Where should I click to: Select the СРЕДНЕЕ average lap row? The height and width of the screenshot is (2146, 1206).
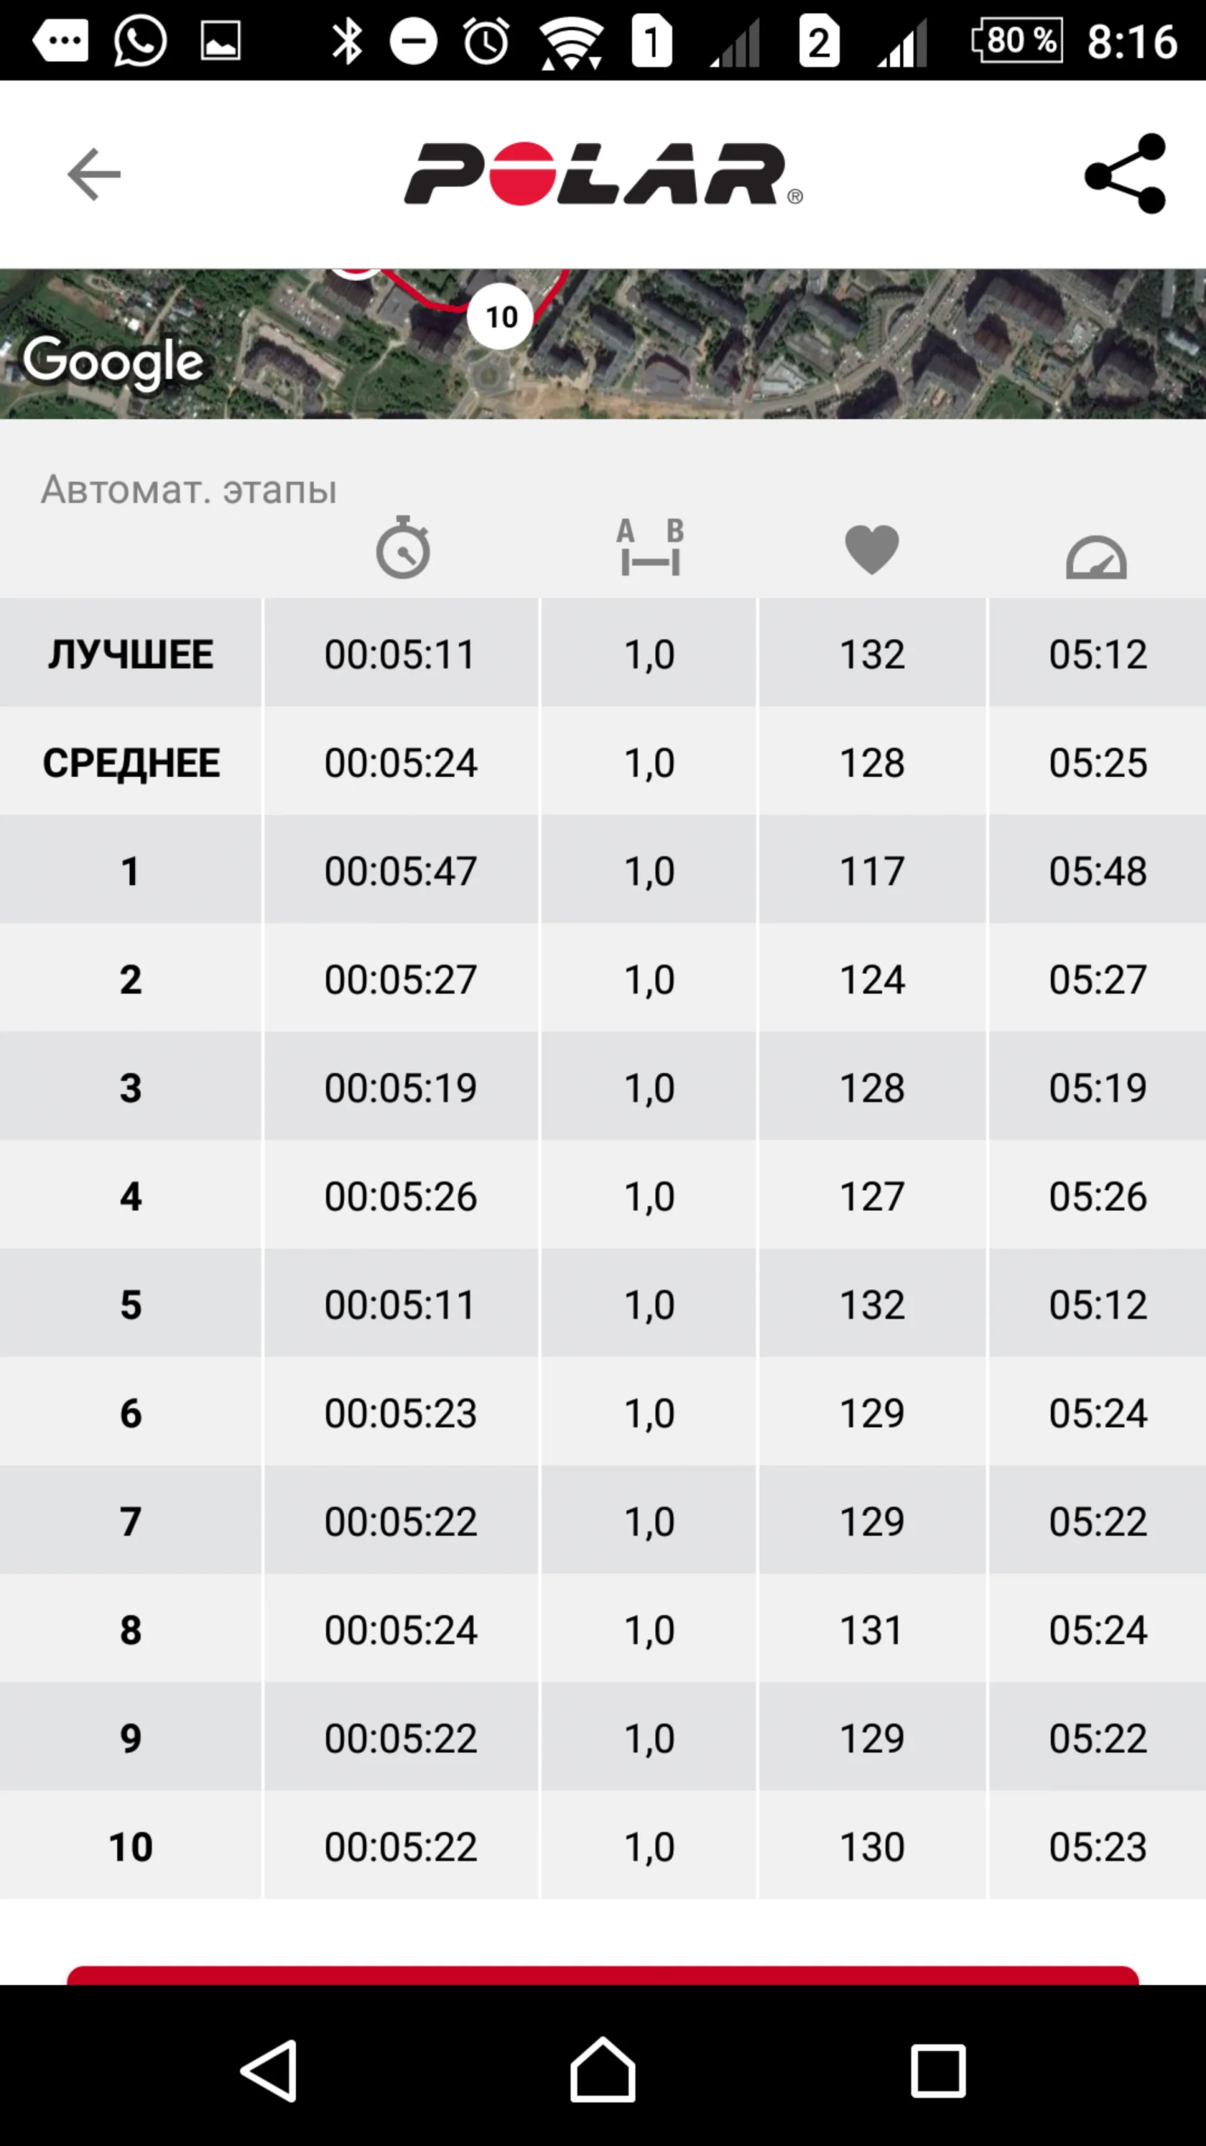point(603,761)
